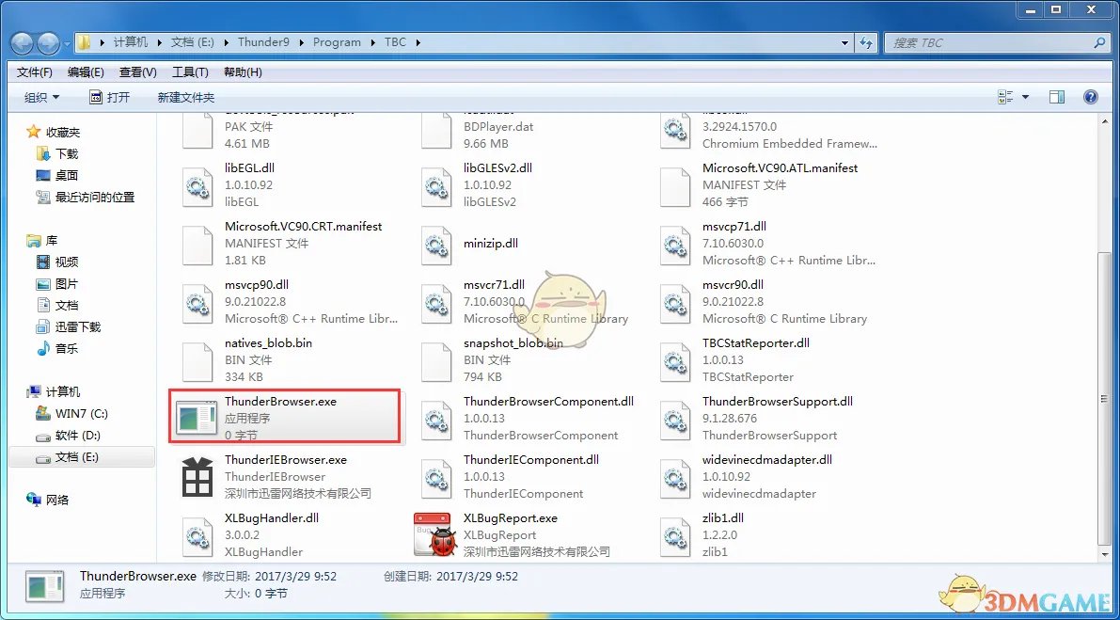1120x620 pixels.
Task: Click the 打开 toolbar button
Action: click(x=110, y=97)
